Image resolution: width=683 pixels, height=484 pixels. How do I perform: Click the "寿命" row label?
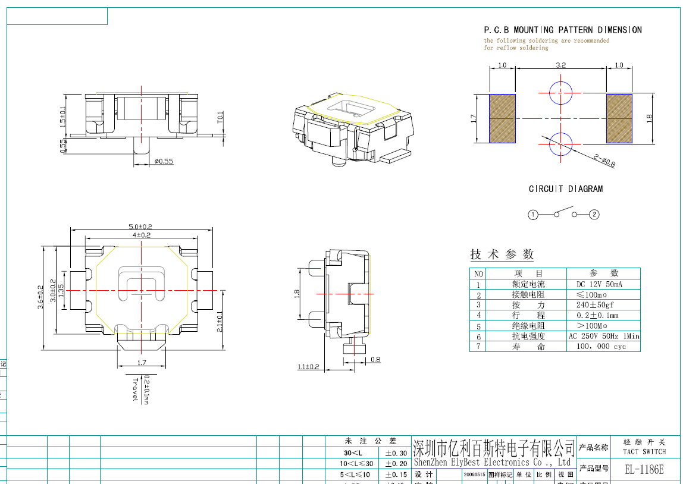pyautogui.click(x=528, y=347)
